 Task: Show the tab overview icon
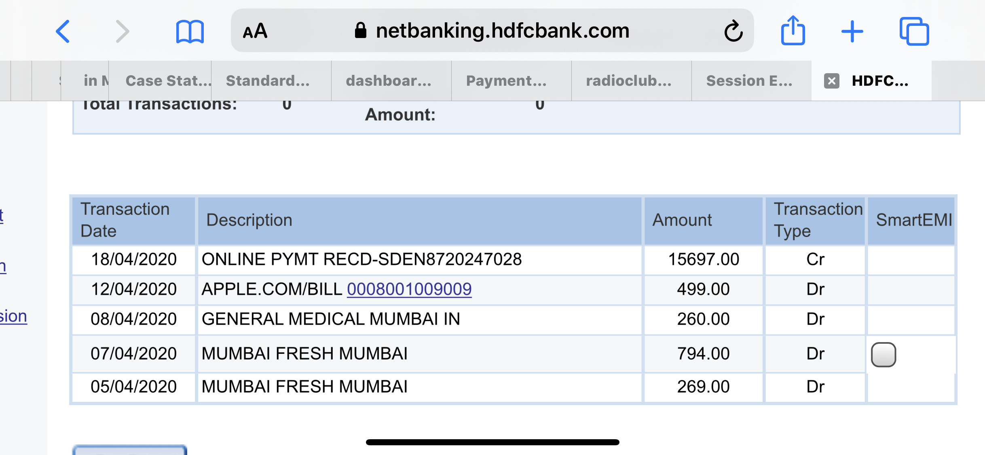pos(914,31)
